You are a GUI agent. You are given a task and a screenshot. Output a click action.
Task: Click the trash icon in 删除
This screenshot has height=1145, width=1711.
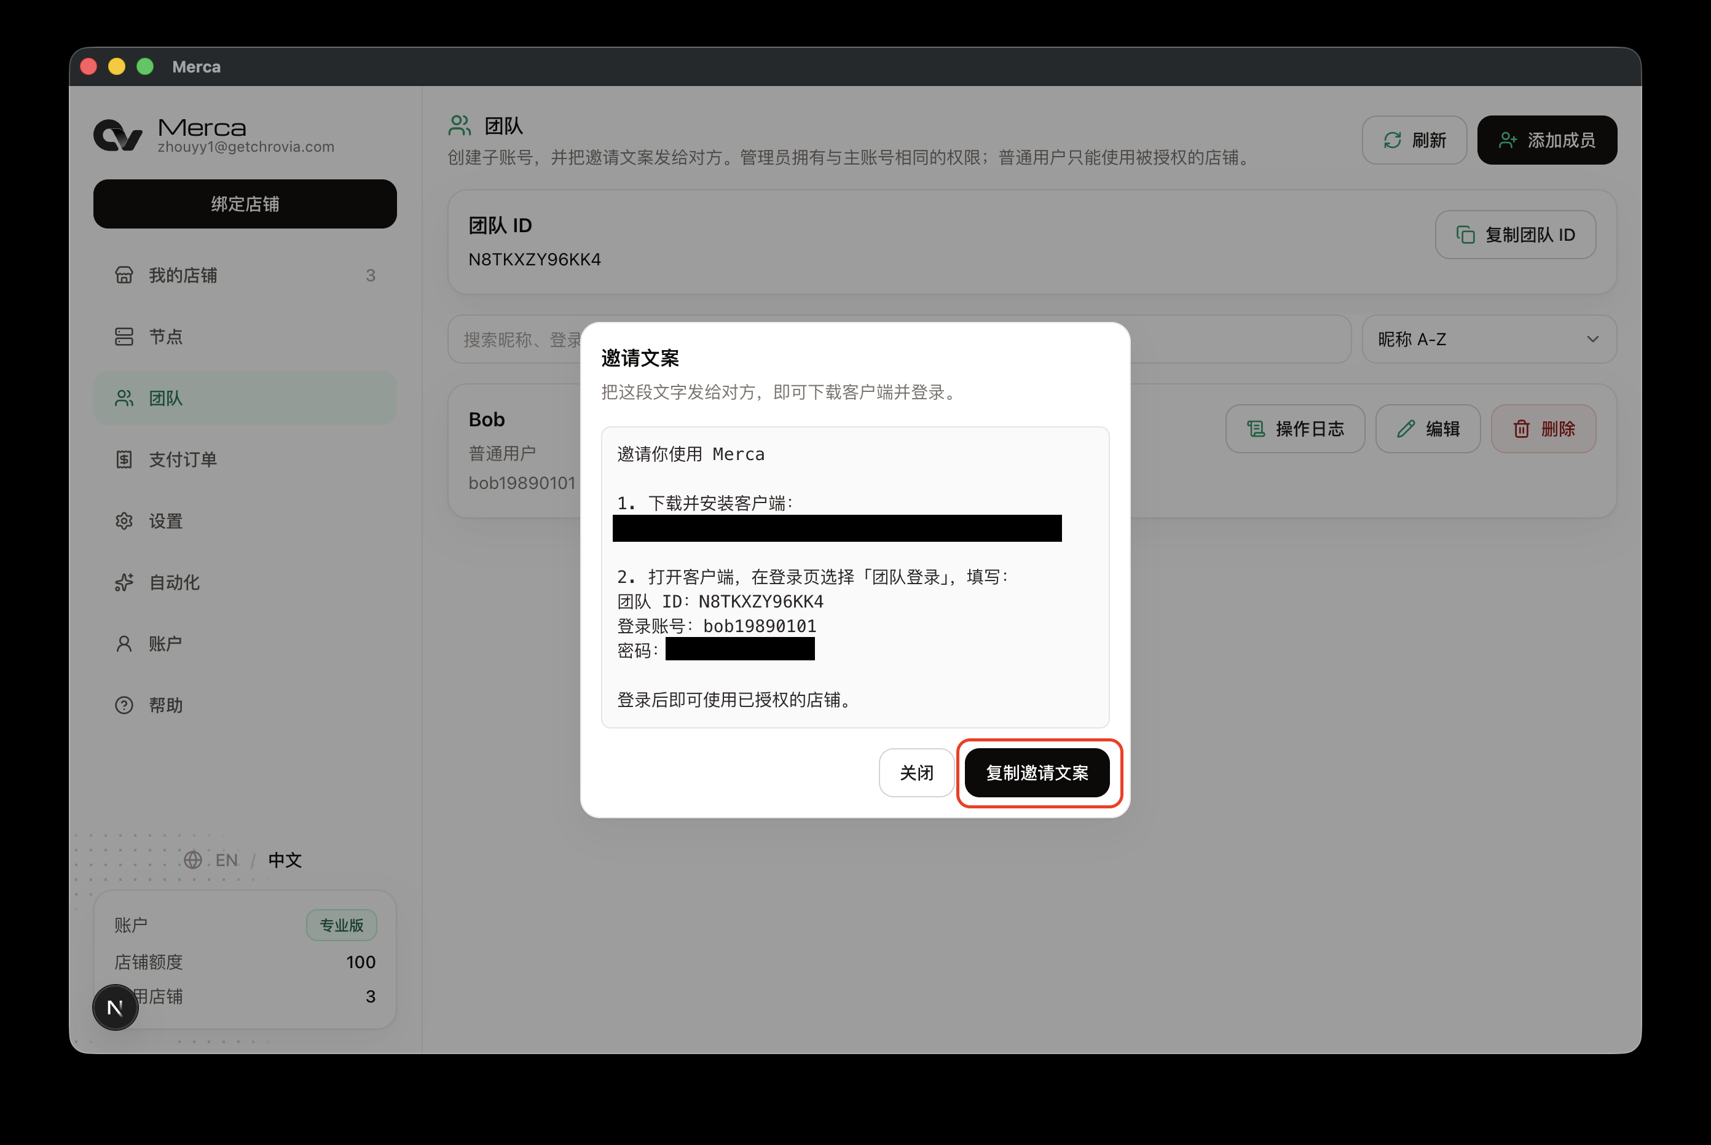tap(1522, 429)
